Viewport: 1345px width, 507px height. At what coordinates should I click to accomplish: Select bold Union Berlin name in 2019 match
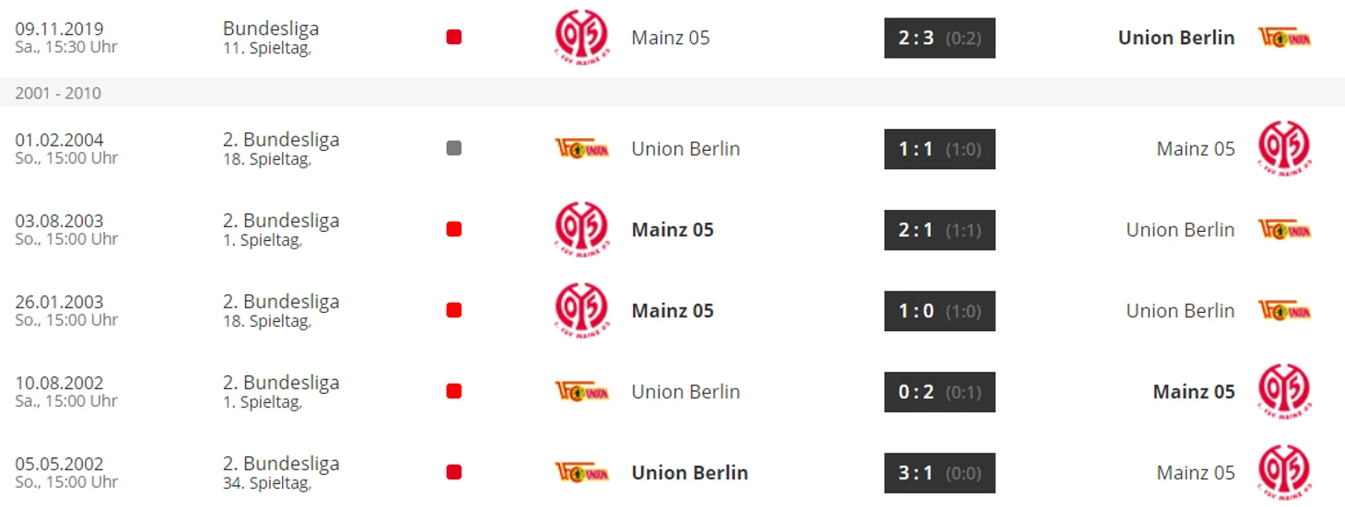click(1176, 38)
